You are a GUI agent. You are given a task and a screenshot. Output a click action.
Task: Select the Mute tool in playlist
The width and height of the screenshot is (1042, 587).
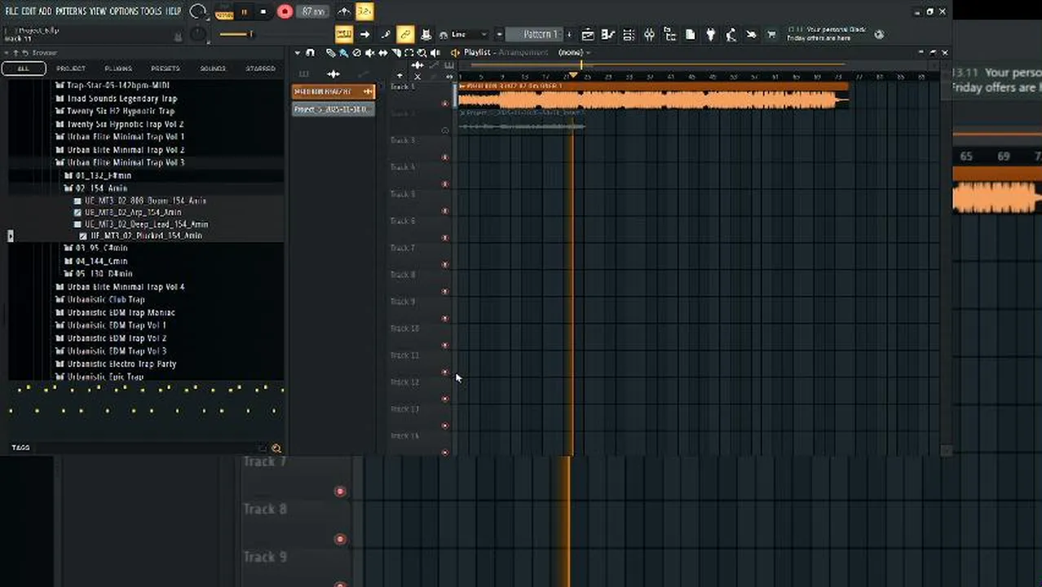[x=369, y=52]
